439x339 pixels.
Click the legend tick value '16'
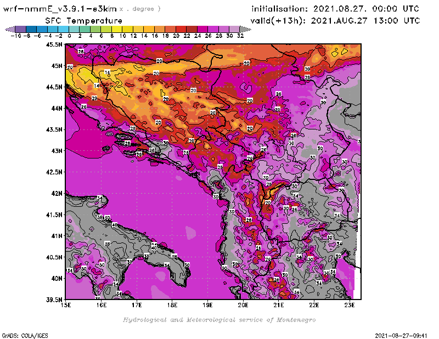pyautogui.click(x=155, y=36)
